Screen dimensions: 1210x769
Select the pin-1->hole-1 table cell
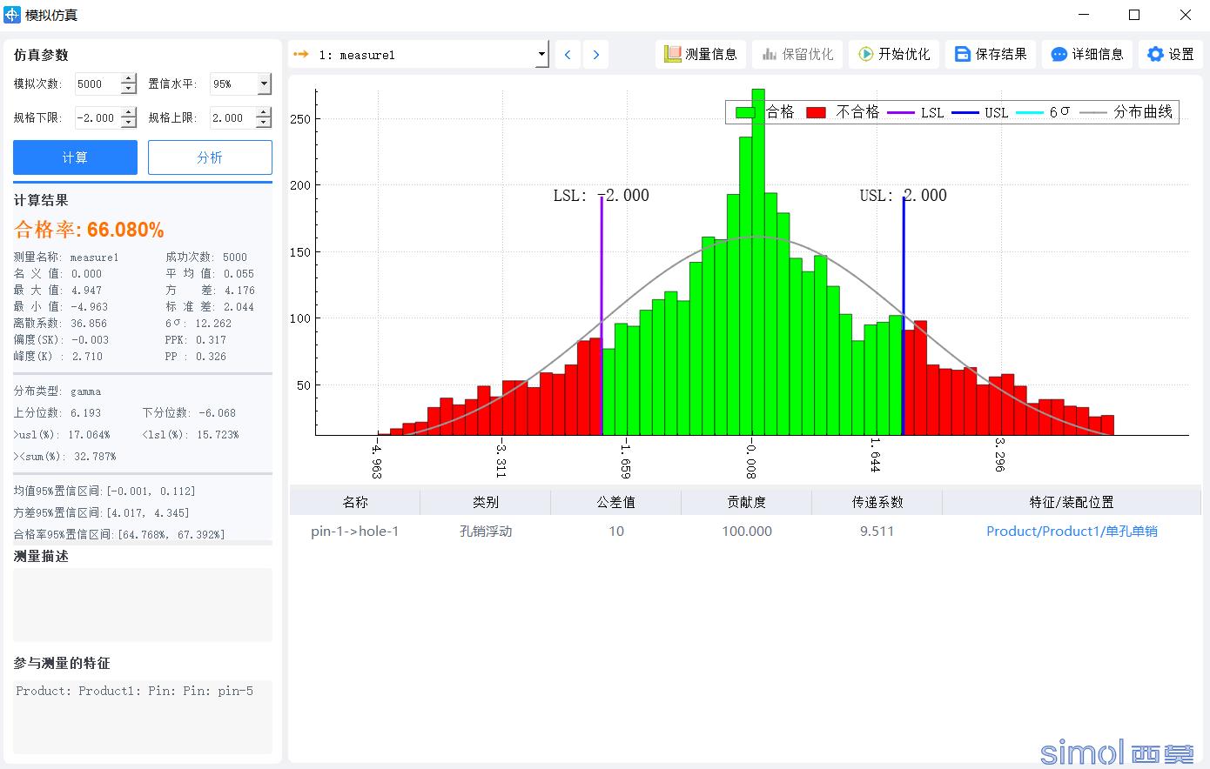click(x=355, y=531)
